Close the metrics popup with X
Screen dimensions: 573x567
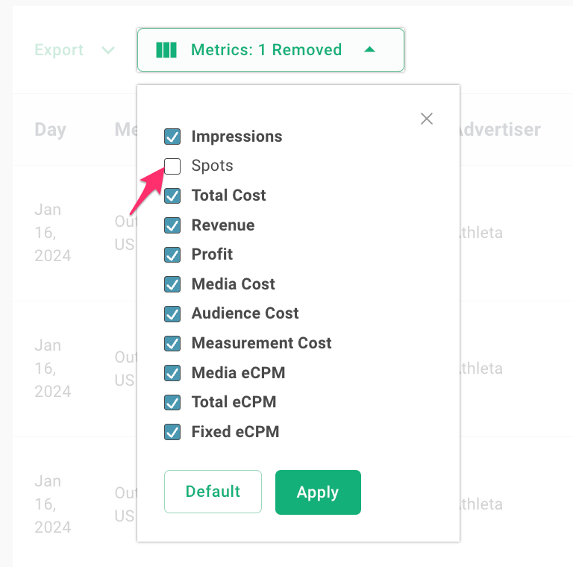click(x=427, y=119)
